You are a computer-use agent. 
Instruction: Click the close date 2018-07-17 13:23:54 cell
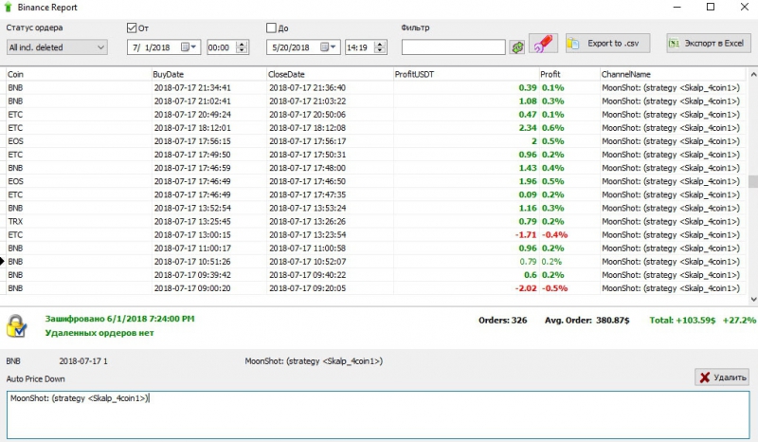[308, 235]
